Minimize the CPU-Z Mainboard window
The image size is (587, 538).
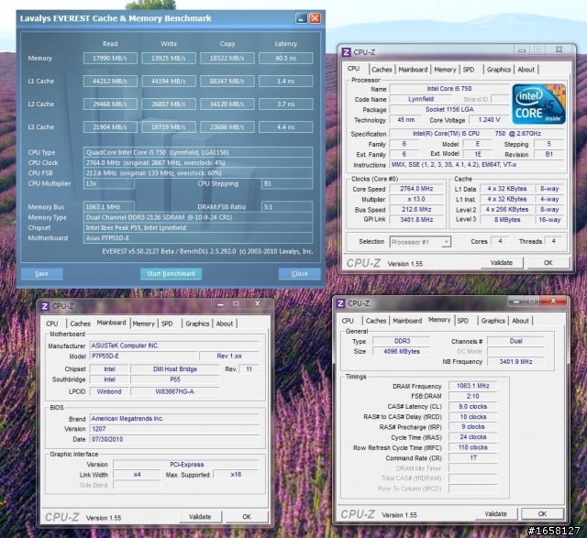tap(220, 303)
